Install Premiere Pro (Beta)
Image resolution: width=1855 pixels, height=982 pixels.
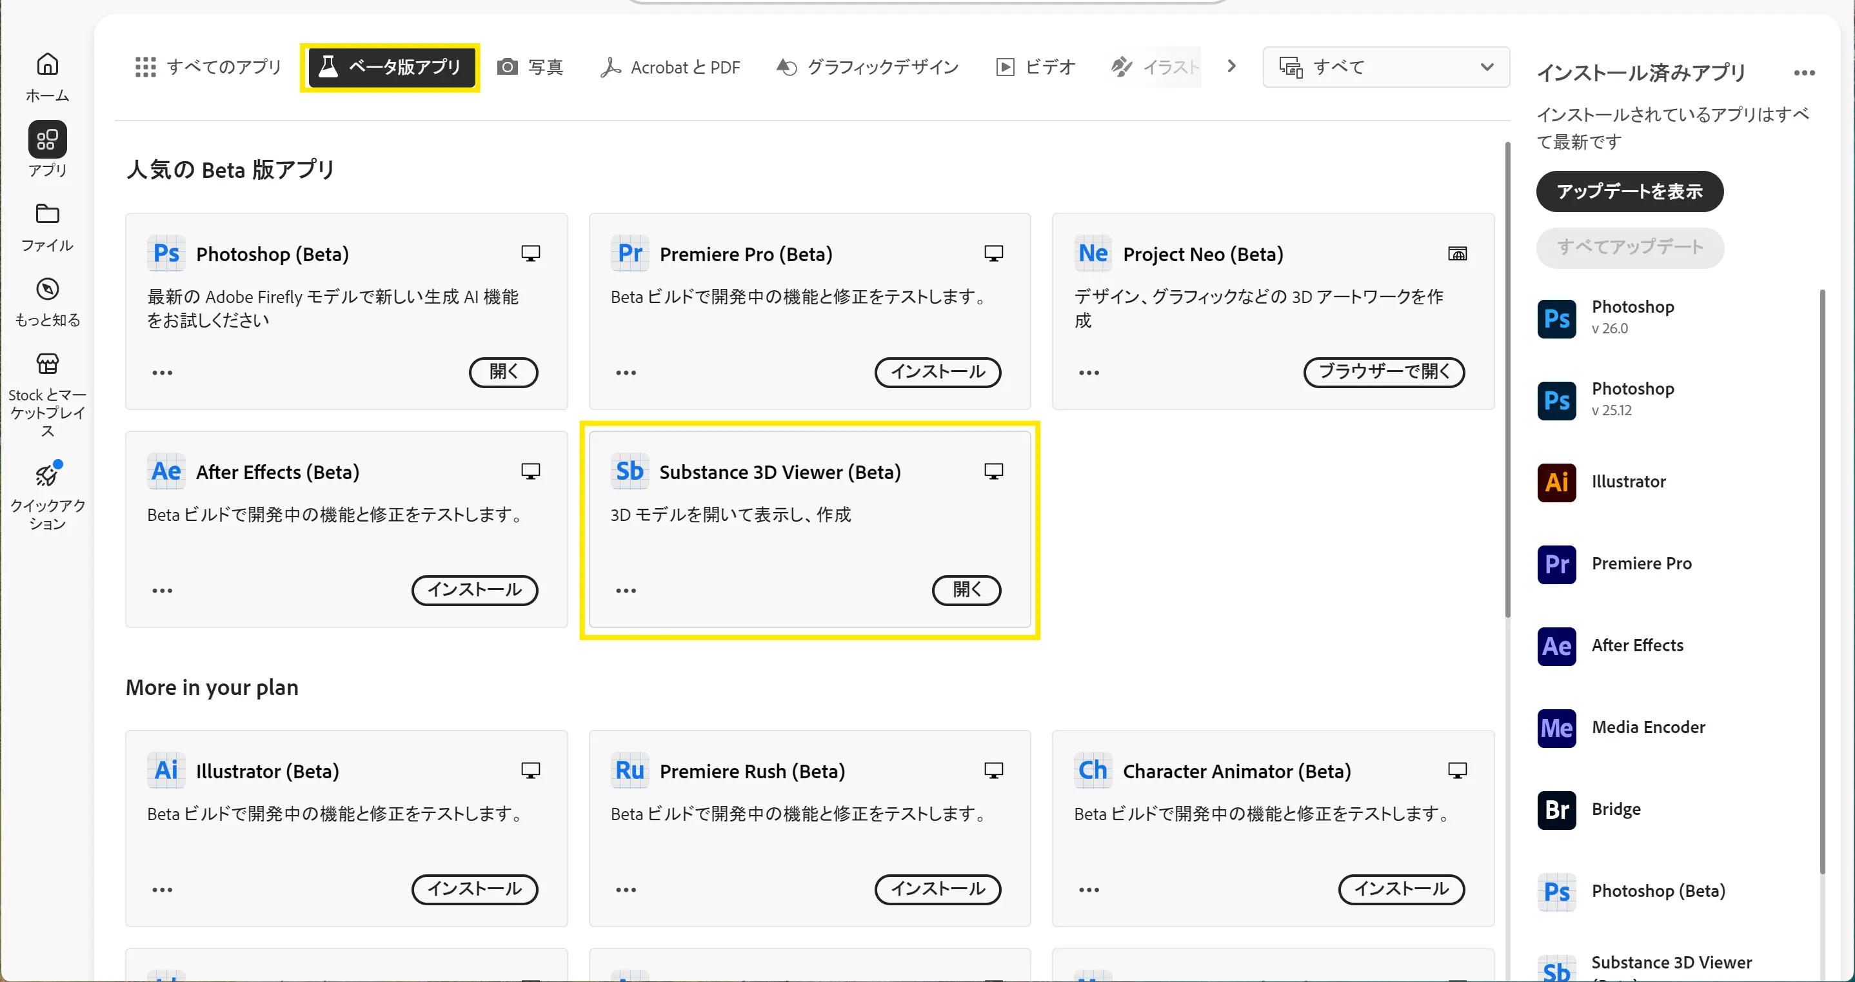pos(938,371)
